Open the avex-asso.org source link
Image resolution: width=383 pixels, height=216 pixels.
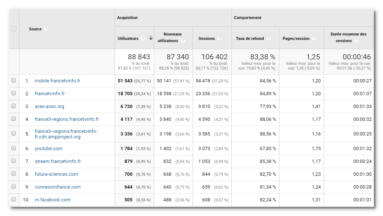[x=49, y=107]
